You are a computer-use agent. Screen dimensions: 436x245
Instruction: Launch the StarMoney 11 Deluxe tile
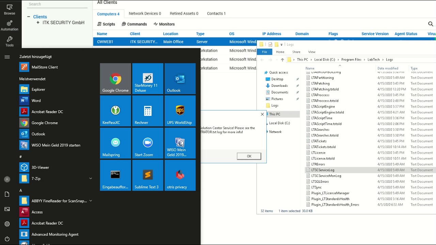(148, 79)
